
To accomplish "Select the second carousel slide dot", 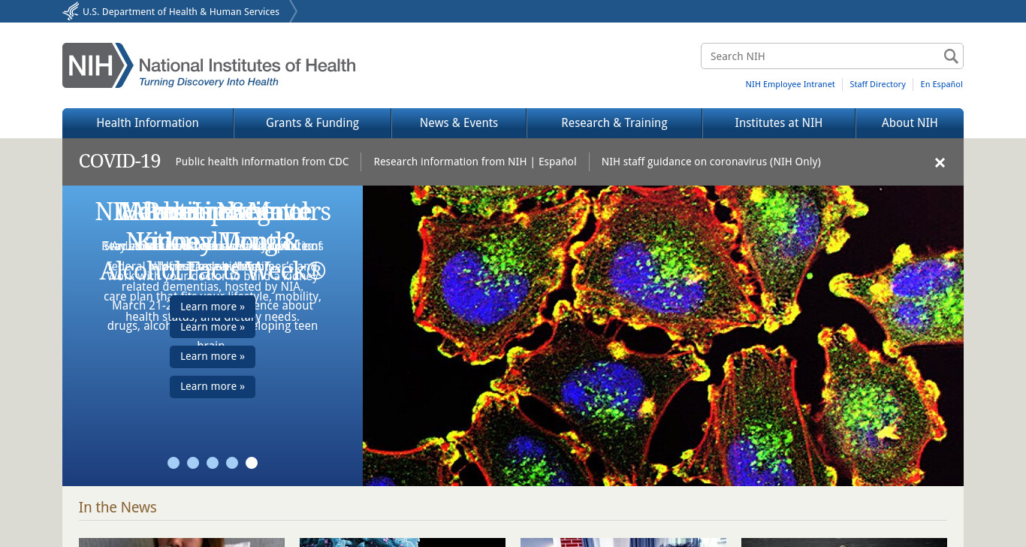I will pos(193,463).
